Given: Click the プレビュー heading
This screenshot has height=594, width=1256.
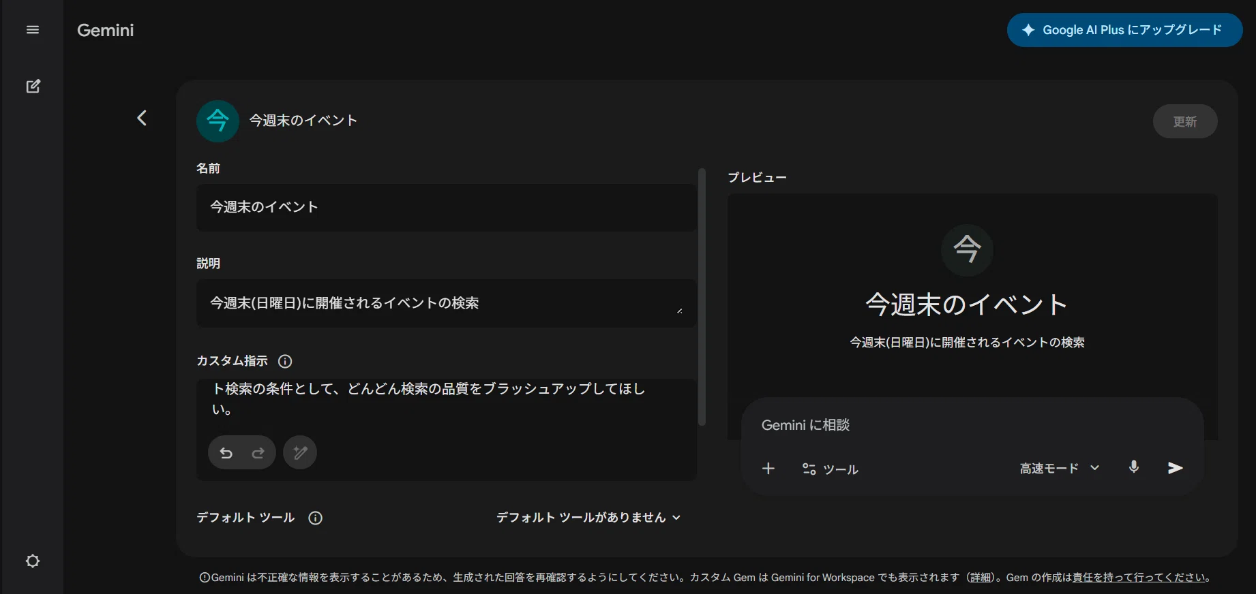Looking at the screenshot, I should click(x=757, y=177).
